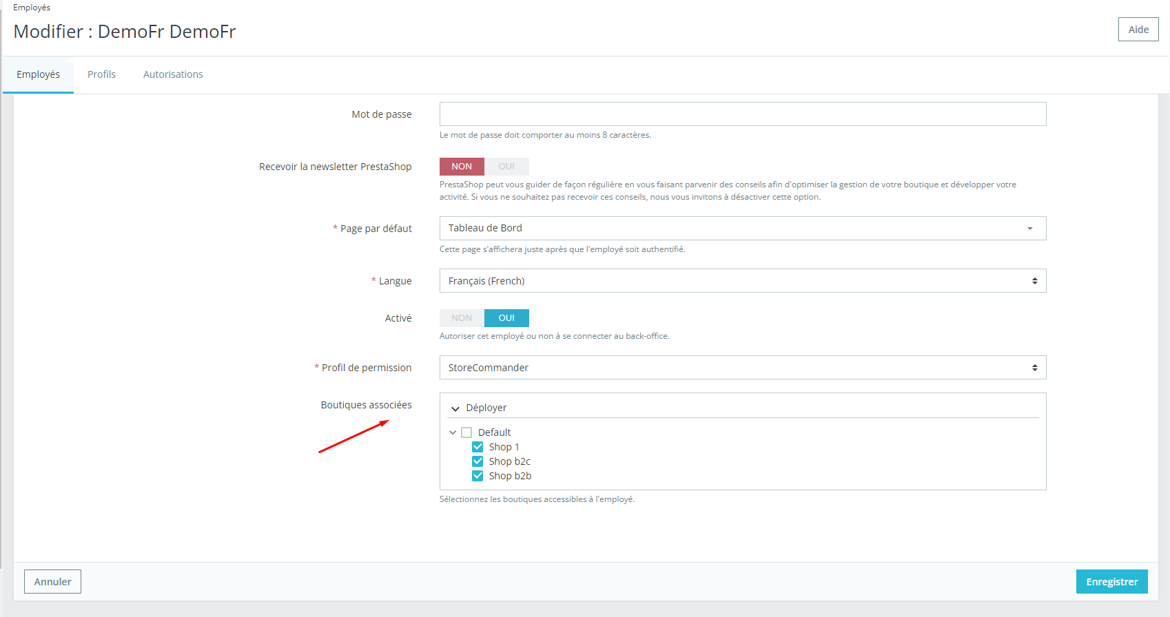Select the Employés tab
Viewport: 1170px width, 617px height.
[38, 74]
